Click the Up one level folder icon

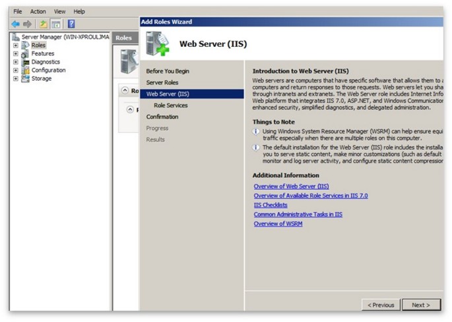click(44, 24)
